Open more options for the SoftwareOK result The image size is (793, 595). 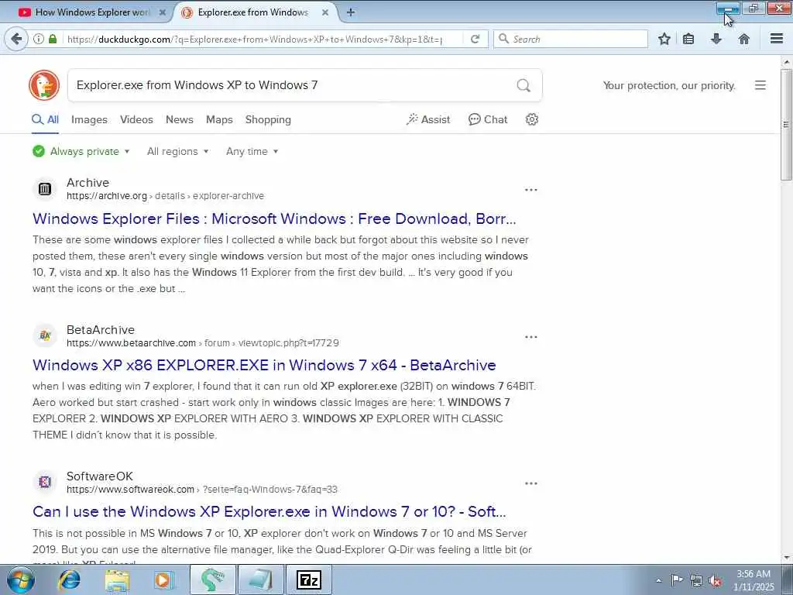[531, 483]
